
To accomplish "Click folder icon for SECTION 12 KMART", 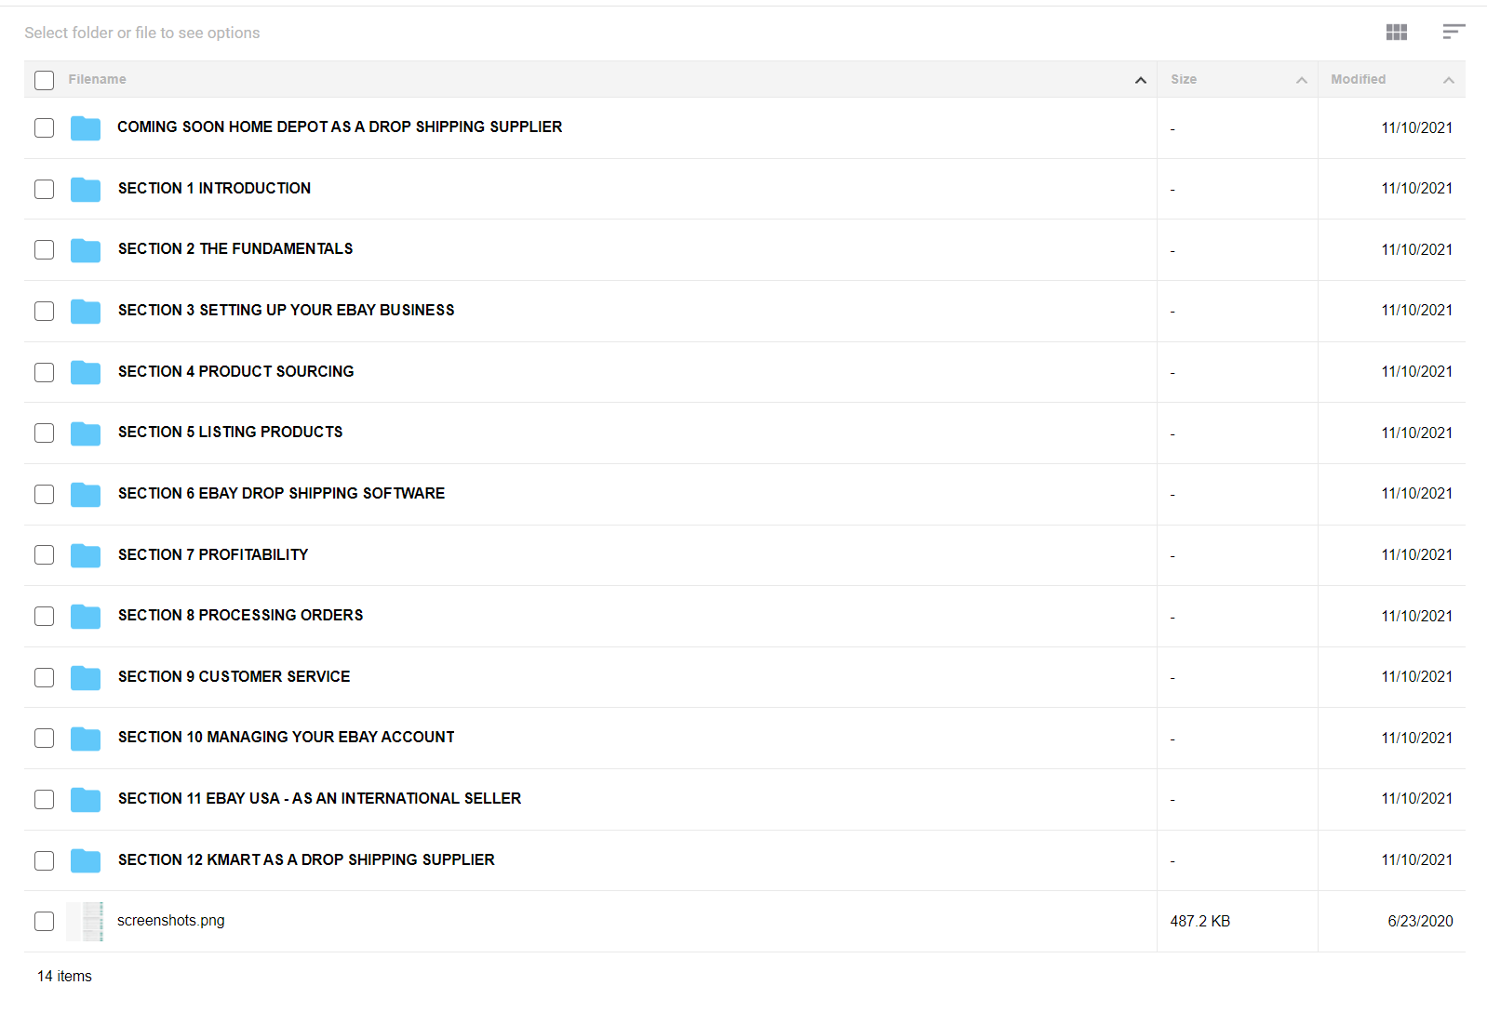I will click(86, 860).
